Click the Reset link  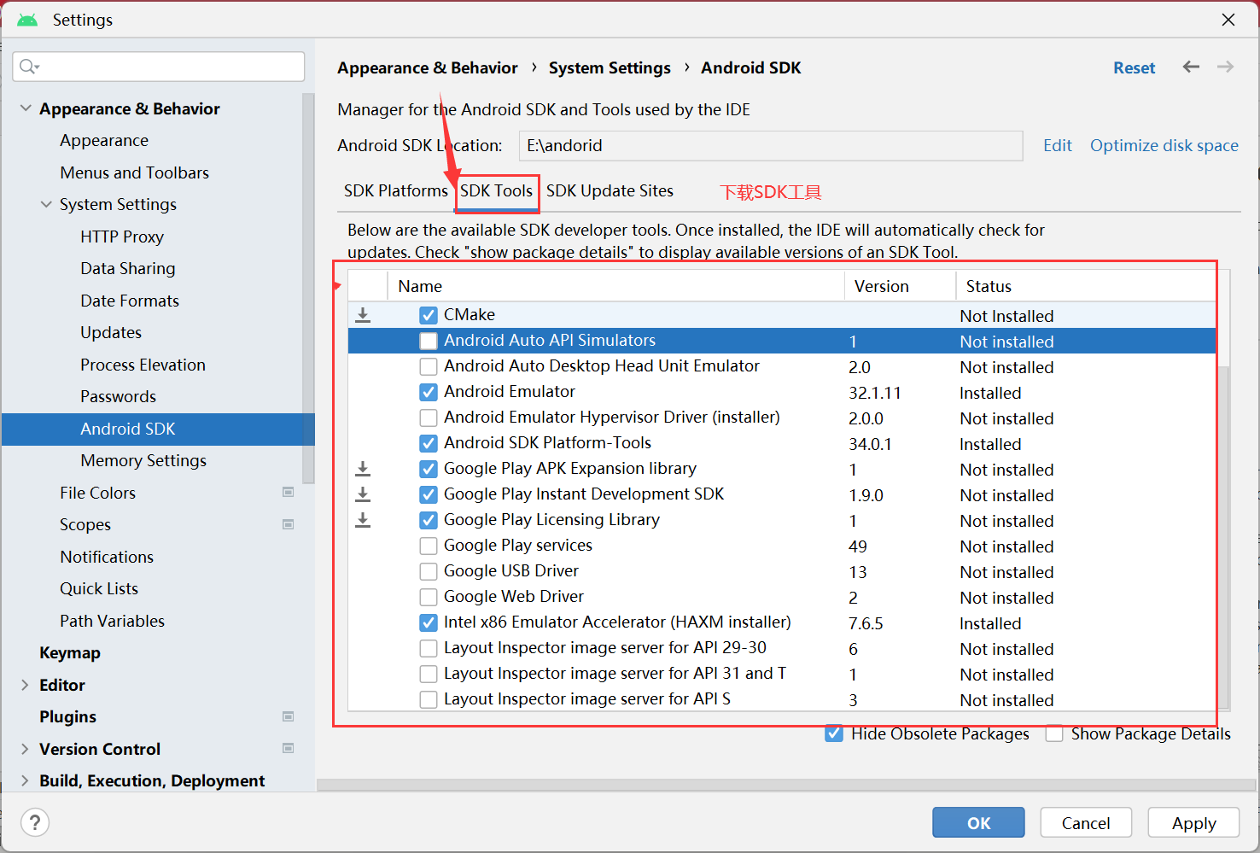coord(1134,67)
